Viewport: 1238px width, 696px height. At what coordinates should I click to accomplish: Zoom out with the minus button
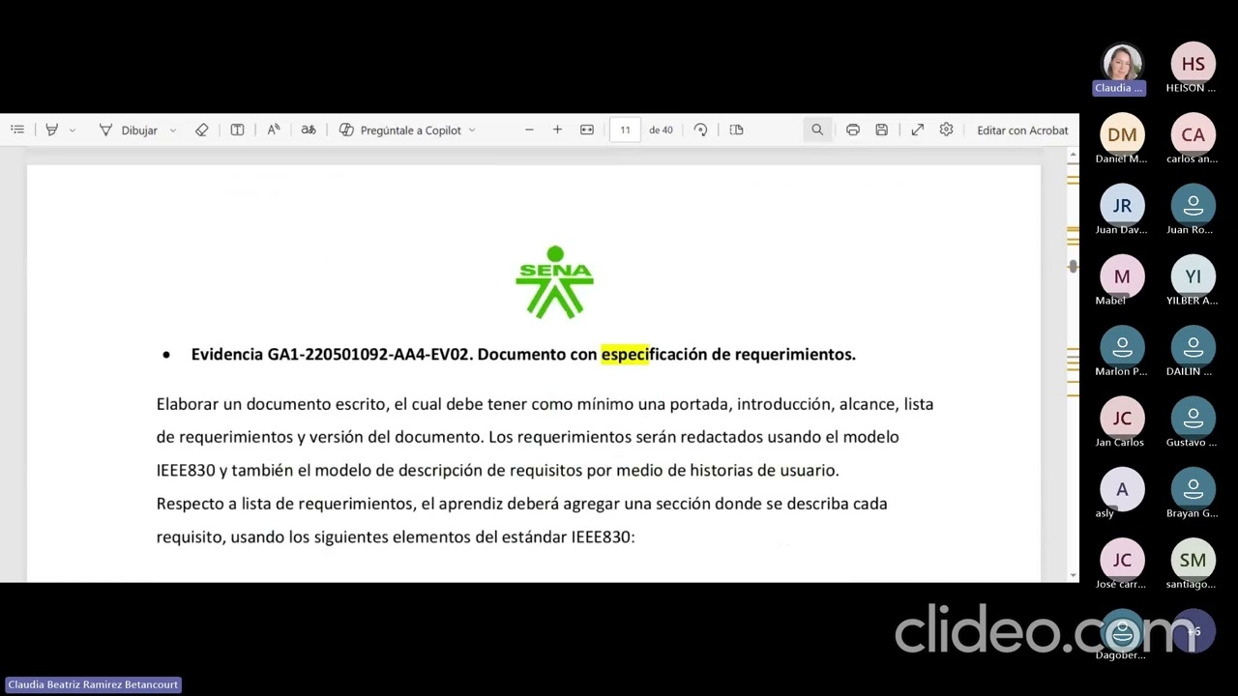(x=529, y=130)
